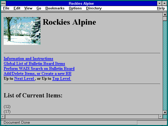
Task: Maximize the Rockies Alpine window
Action: point(165,3)
